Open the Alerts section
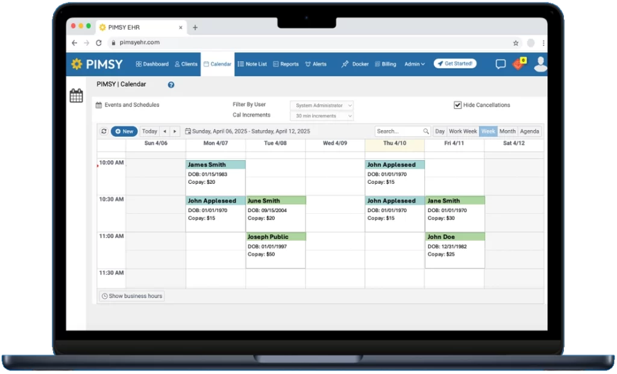The width and height of the screenshot is (617, 374). coord(316,64)
